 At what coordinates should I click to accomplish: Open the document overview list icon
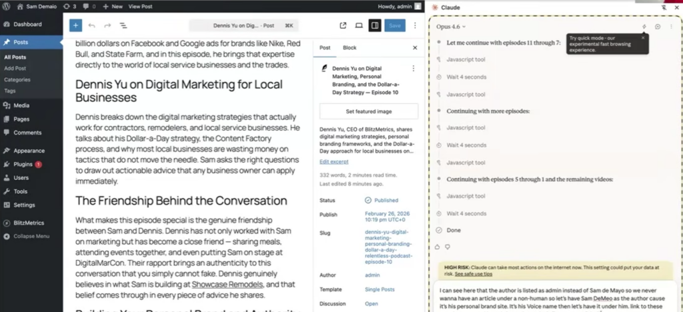pyautogui.click(x=123, y=25)
